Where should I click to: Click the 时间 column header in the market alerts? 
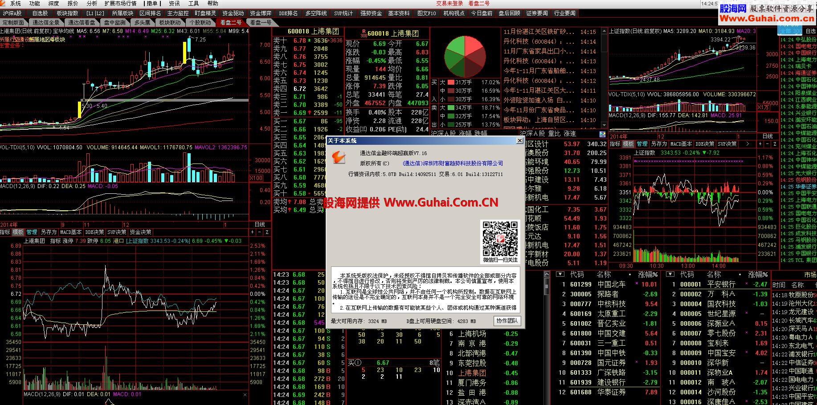pos(779,285)
